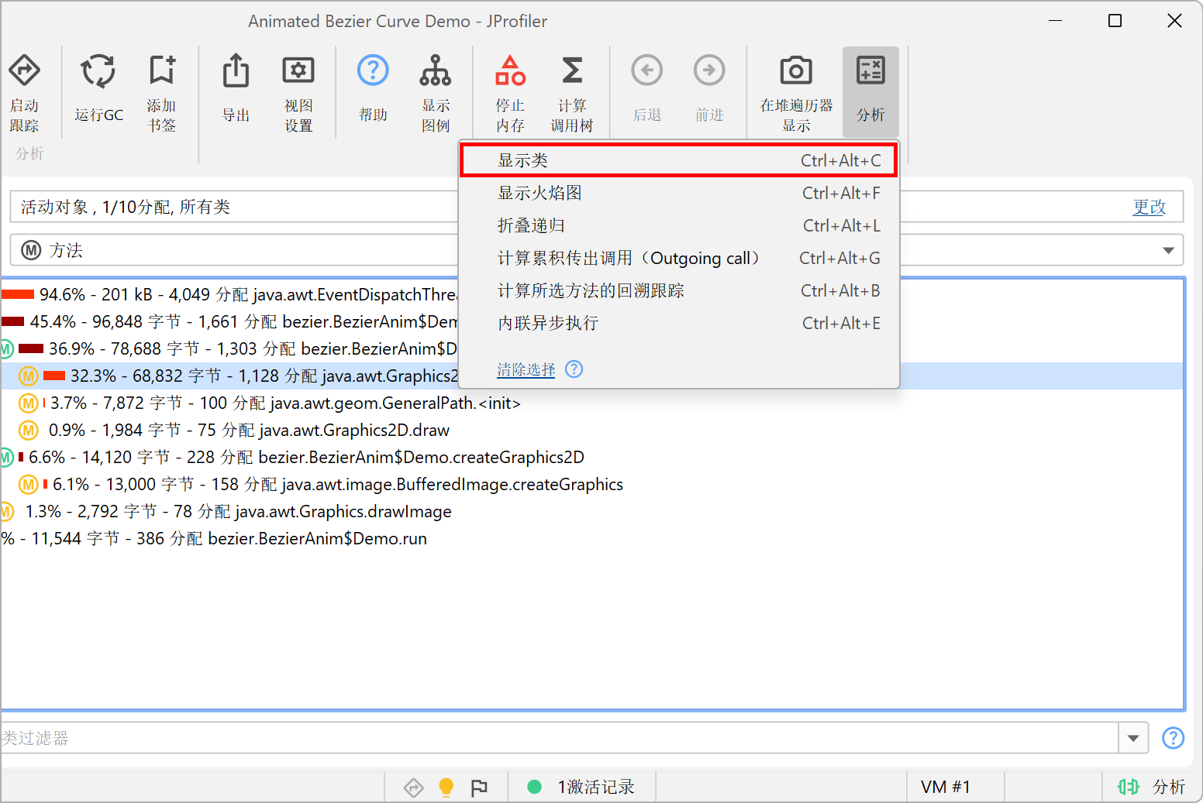Click VM #1 in the status bar
This screenshot has width=1203, height=803.
[x=946, y=787]
